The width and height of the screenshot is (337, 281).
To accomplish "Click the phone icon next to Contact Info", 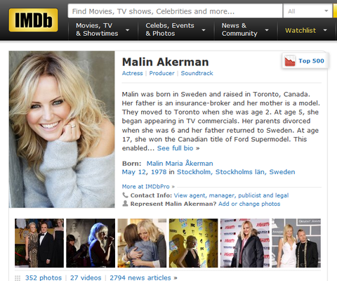I will 125,195.
